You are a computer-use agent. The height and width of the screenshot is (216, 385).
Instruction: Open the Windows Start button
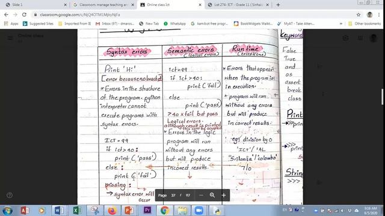pos(7,211)
